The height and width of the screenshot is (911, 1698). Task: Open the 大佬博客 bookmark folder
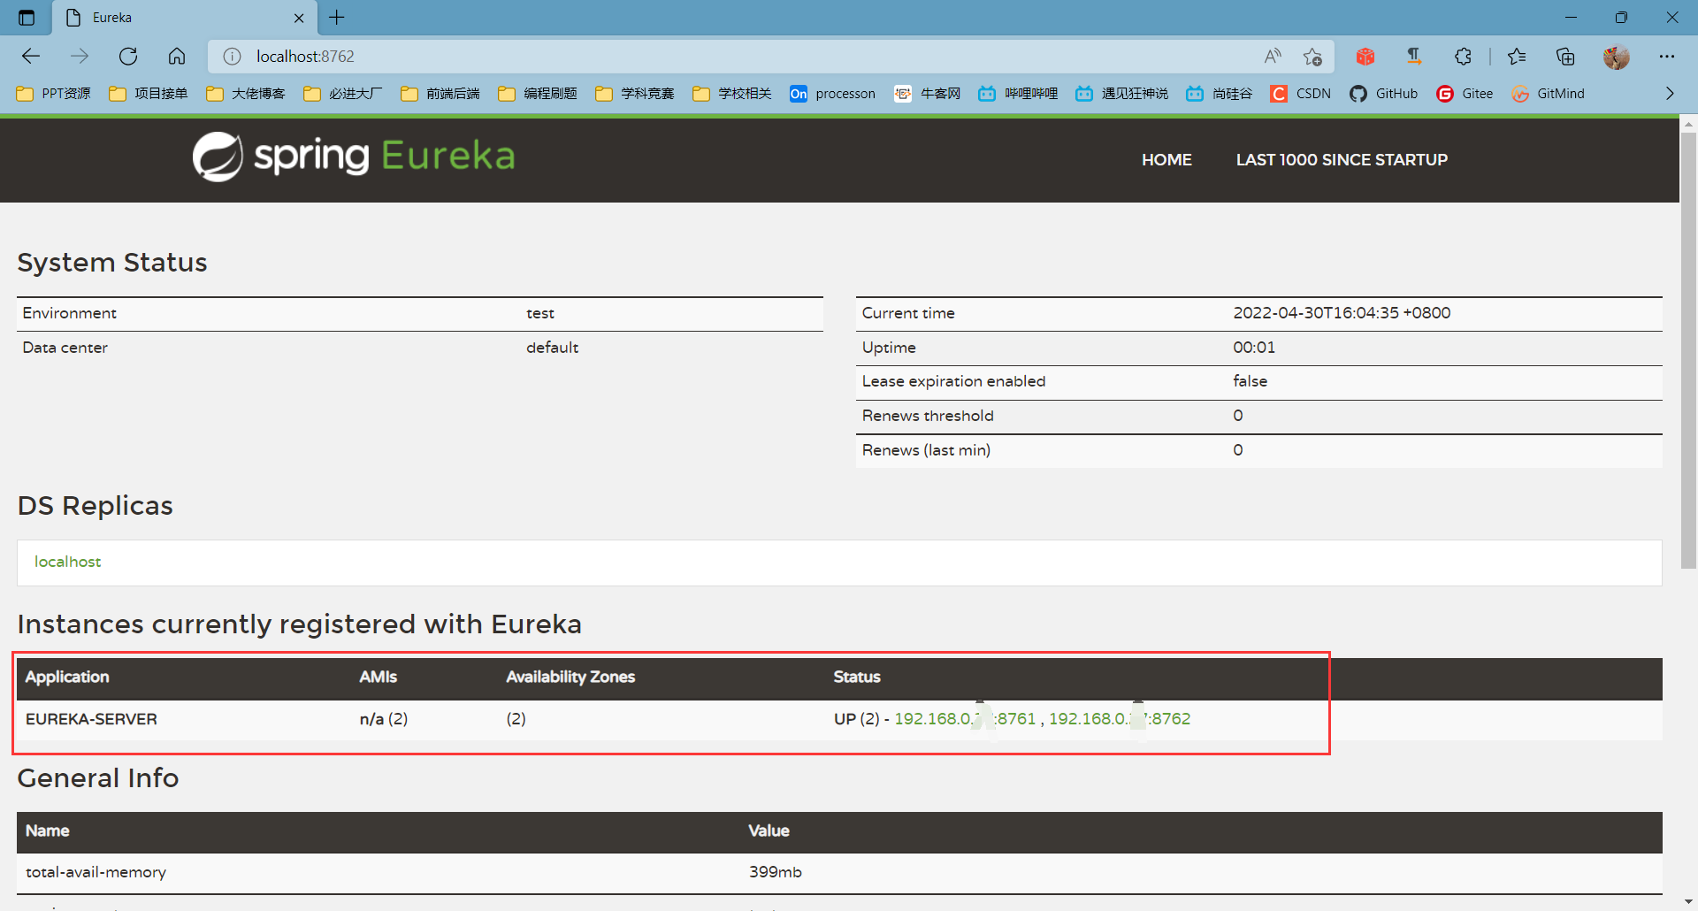coord(246,94)
